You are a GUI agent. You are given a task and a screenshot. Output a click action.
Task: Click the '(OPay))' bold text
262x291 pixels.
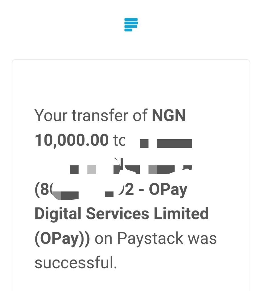[x=62, y=238]
